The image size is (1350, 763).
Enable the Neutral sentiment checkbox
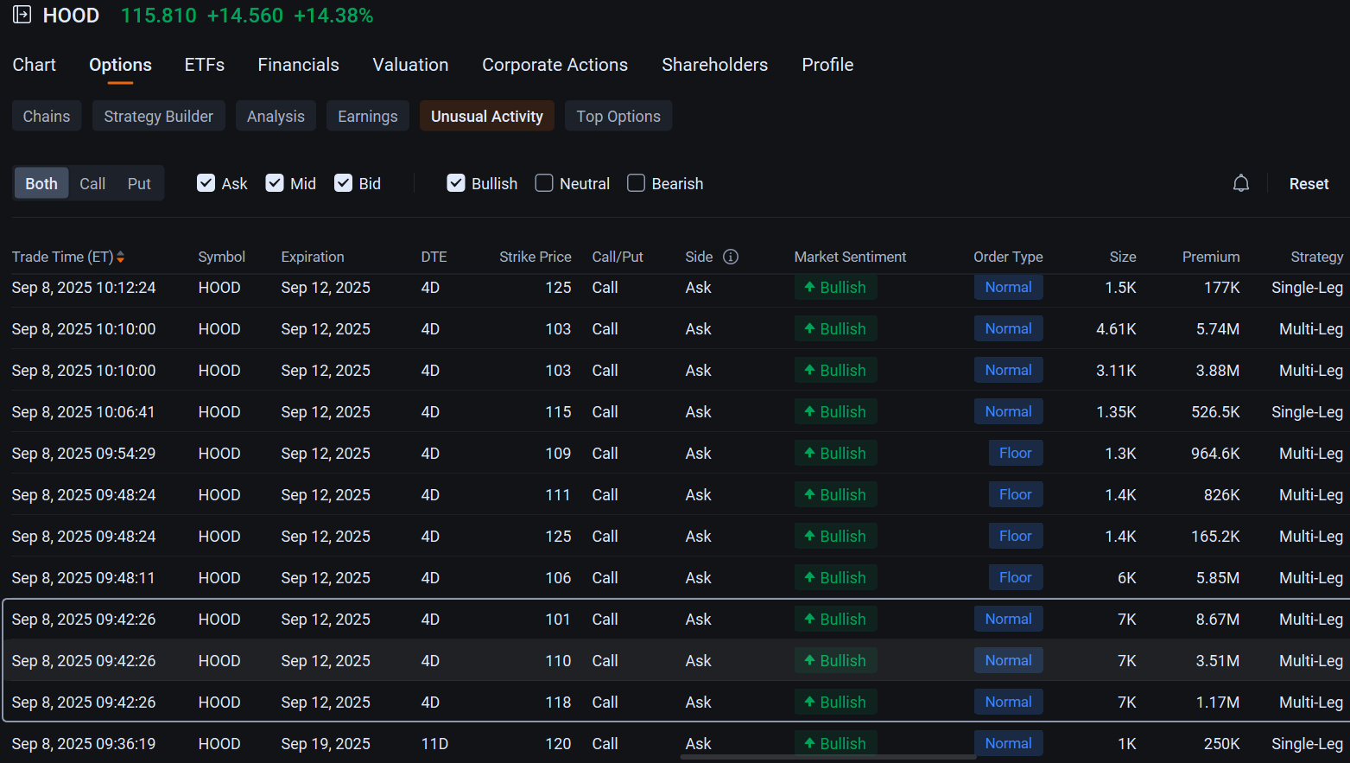pos(544,183)
